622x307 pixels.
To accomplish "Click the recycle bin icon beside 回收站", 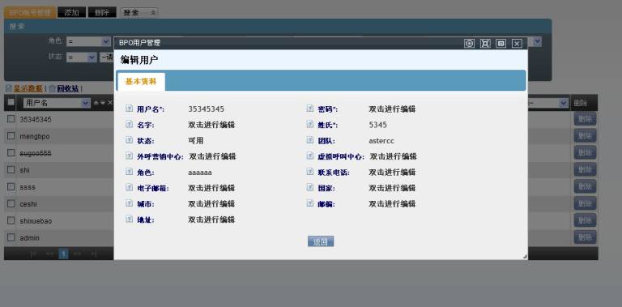I will [52, 88].
